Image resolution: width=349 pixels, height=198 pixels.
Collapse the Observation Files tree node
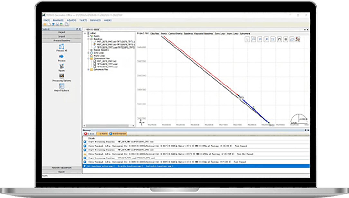(88, 59)
